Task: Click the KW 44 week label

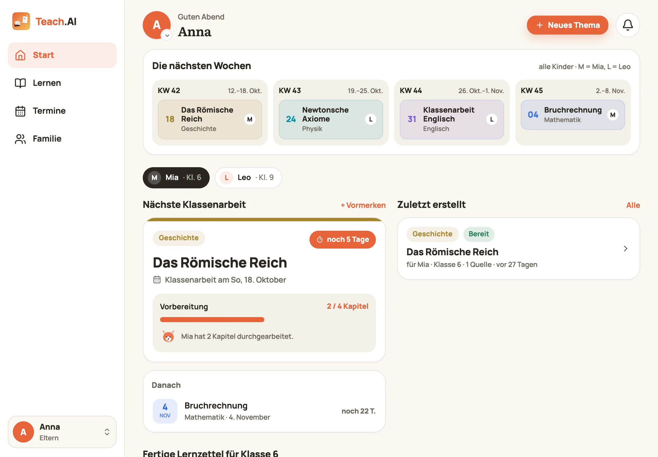Action: (x=411, y=91)
